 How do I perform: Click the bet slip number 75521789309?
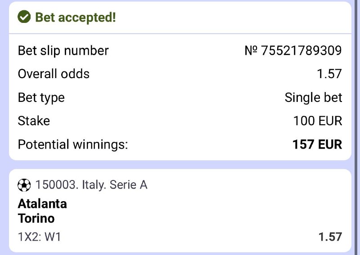(x=301, y=50)
